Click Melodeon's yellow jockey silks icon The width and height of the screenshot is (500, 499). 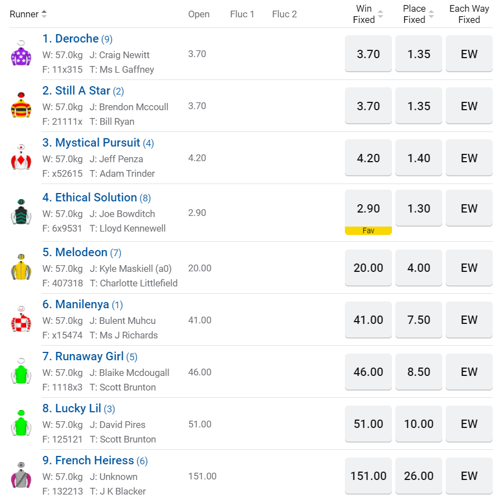pyautogui.click(x=21, y=268)
